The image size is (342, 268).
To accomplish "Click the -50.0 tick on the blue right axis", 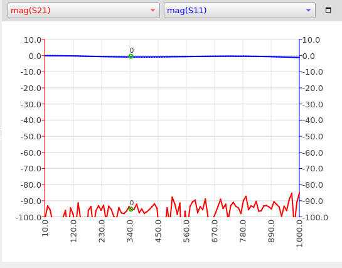I will [313, 136].
